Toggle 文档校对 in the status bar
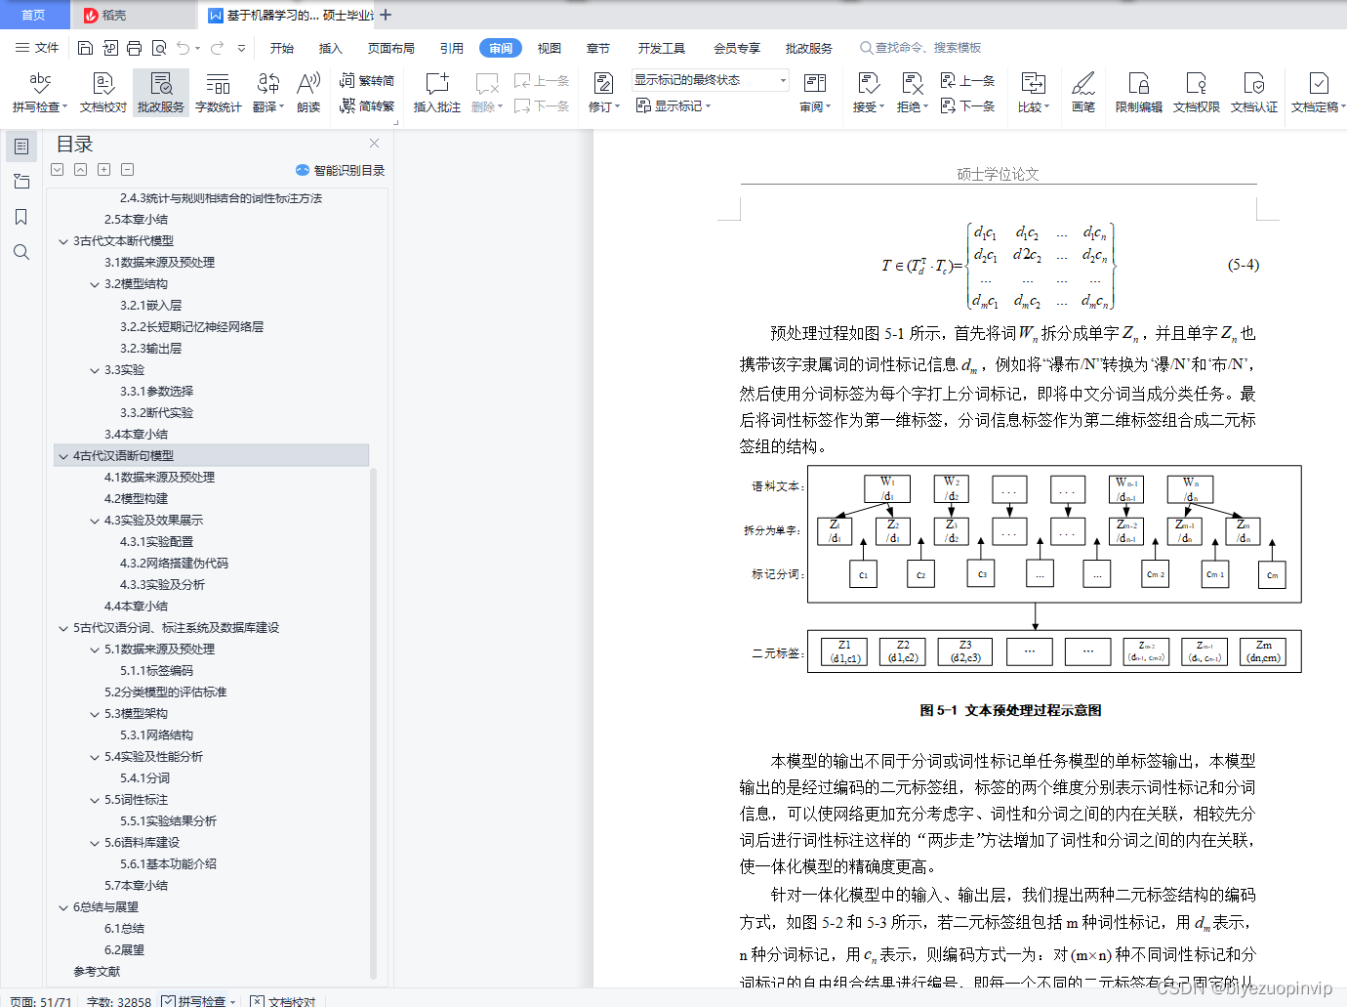 283,1001
